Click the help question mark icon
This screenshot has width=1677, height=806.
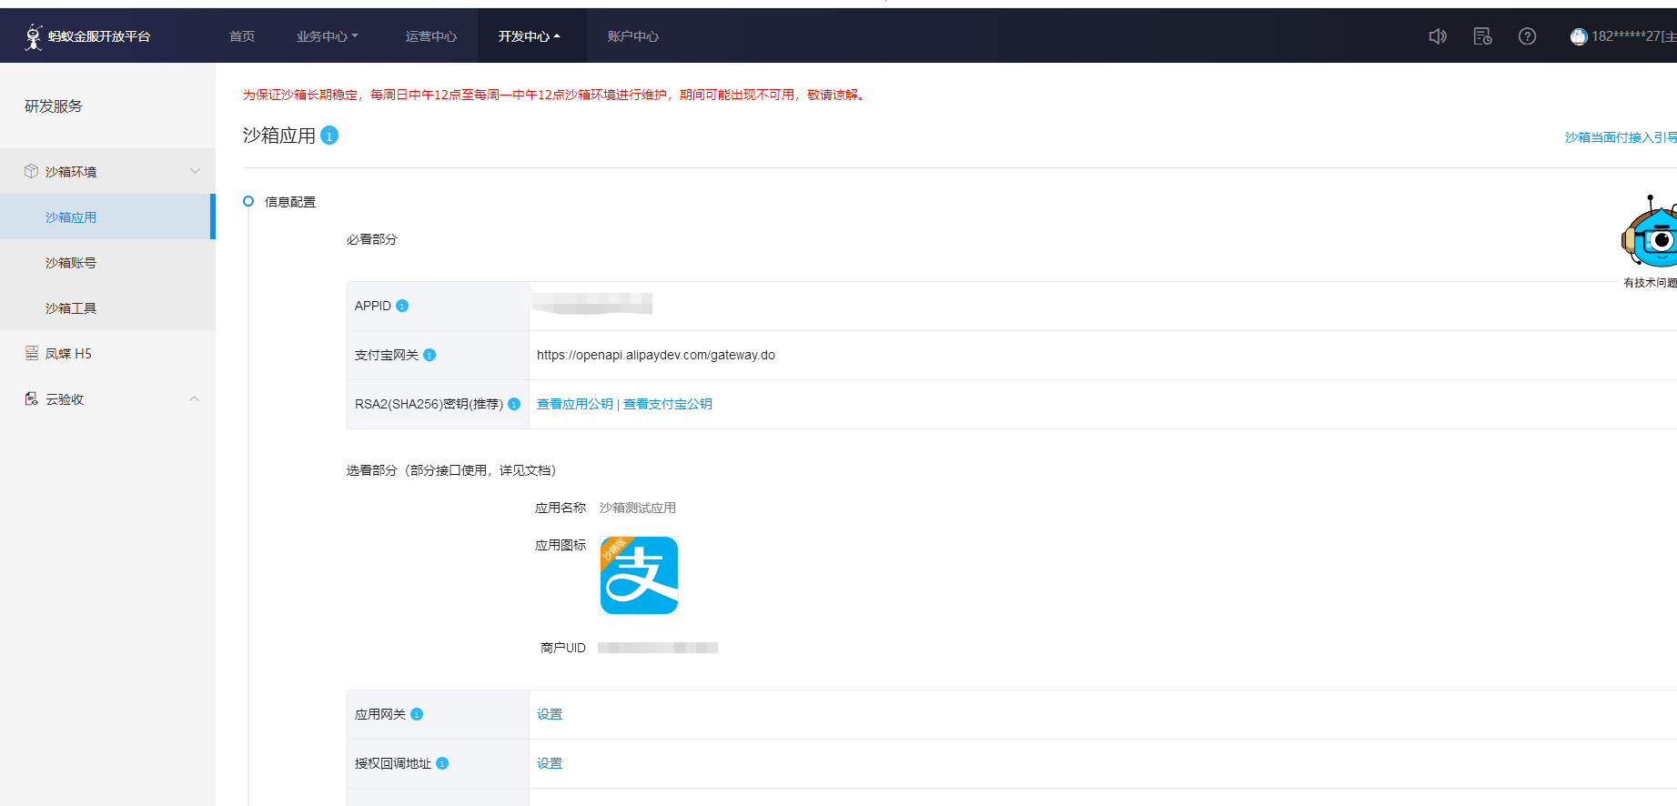click(x=1527, y=36)
